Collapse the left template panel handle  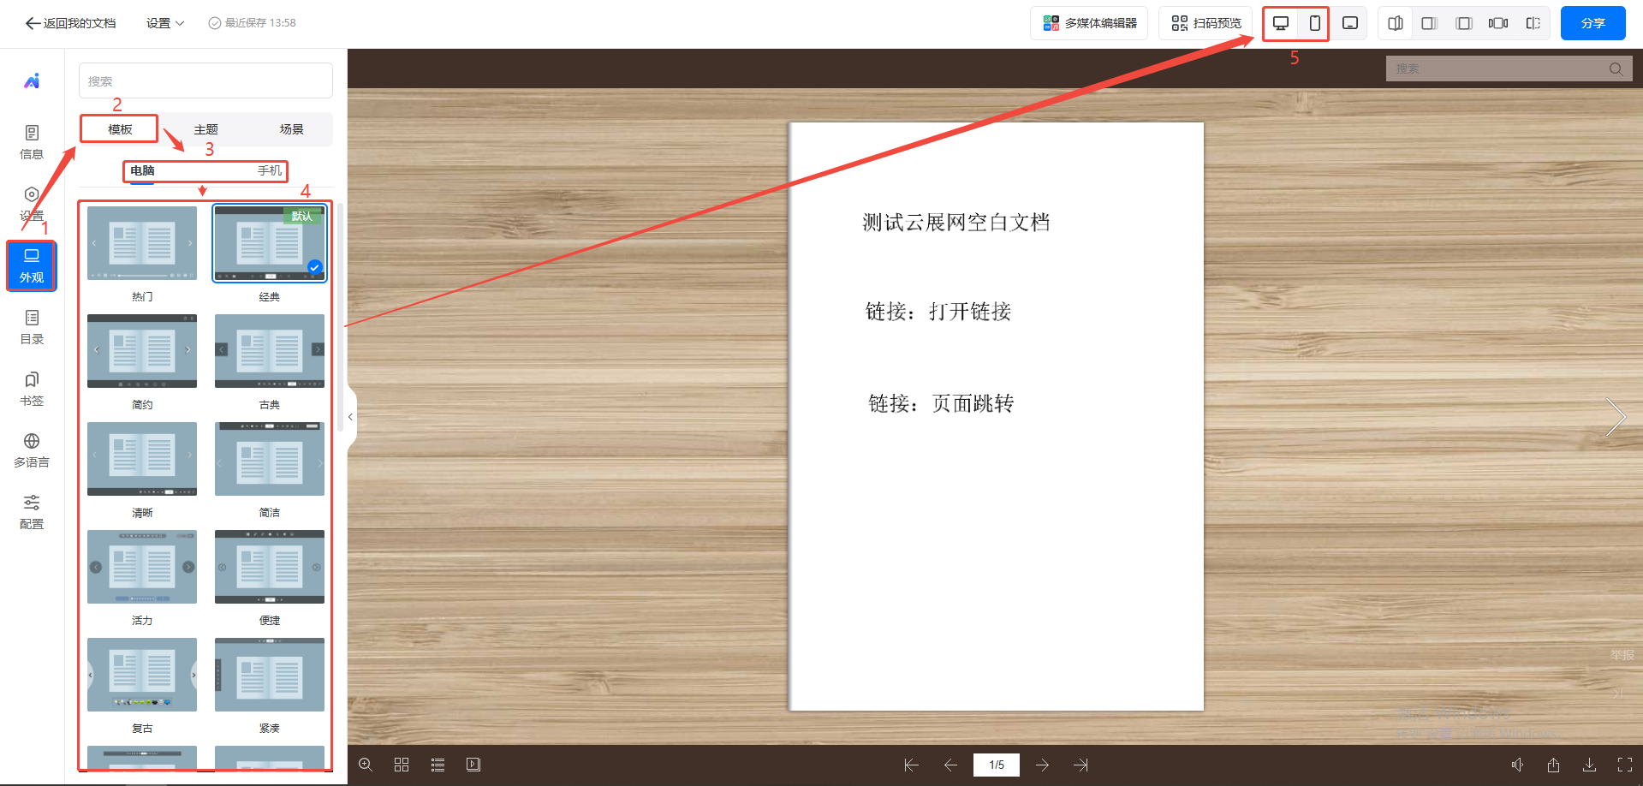[350, 417]
